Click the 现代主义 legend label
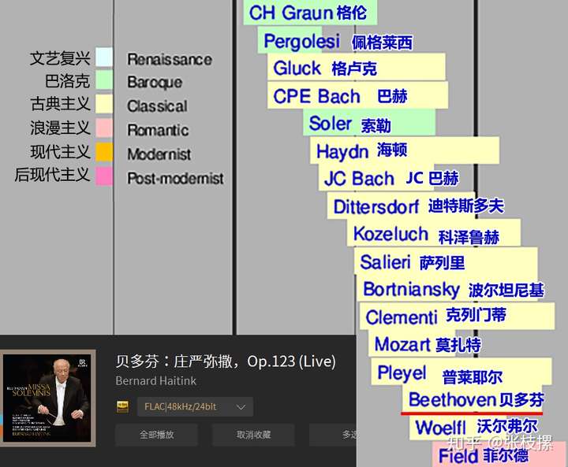The height and width of the screenshot is (467, 568). (x=60, y=151)
